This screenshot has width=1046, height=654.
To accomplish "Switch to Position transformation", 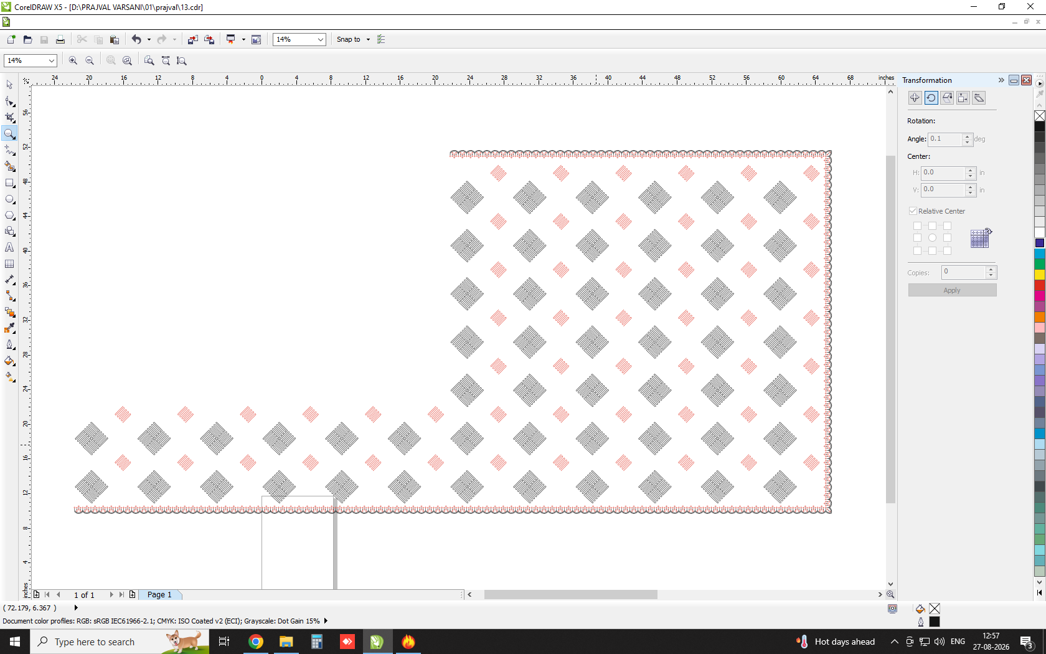I will click(x=915, y=98).
